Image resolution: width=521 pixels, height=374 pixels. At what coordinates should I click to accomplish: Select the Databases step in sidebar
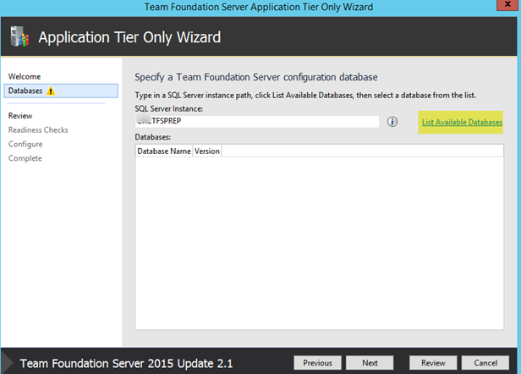[61, 91]
